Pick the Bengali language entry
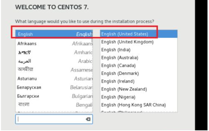The height and width of the screenshot is (131, 209). 54,105
